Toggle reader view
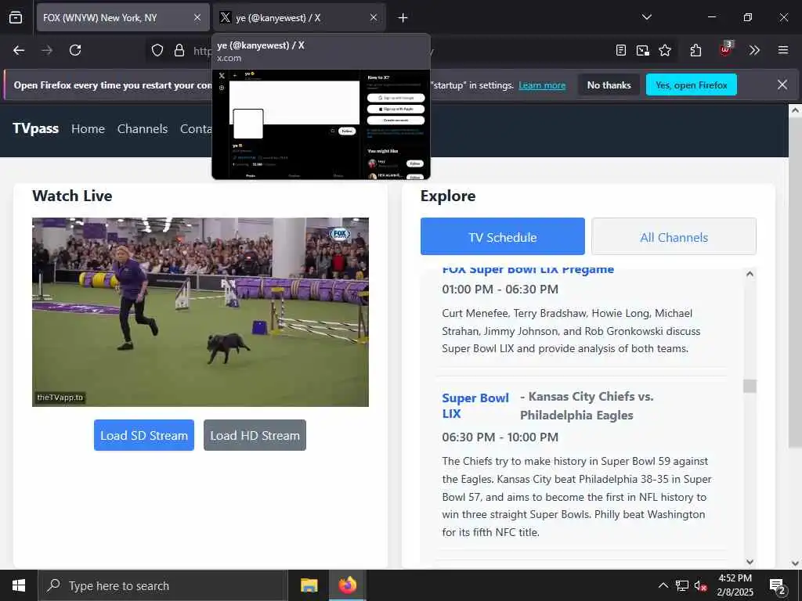The image size is (802, 601). point(621,50)
